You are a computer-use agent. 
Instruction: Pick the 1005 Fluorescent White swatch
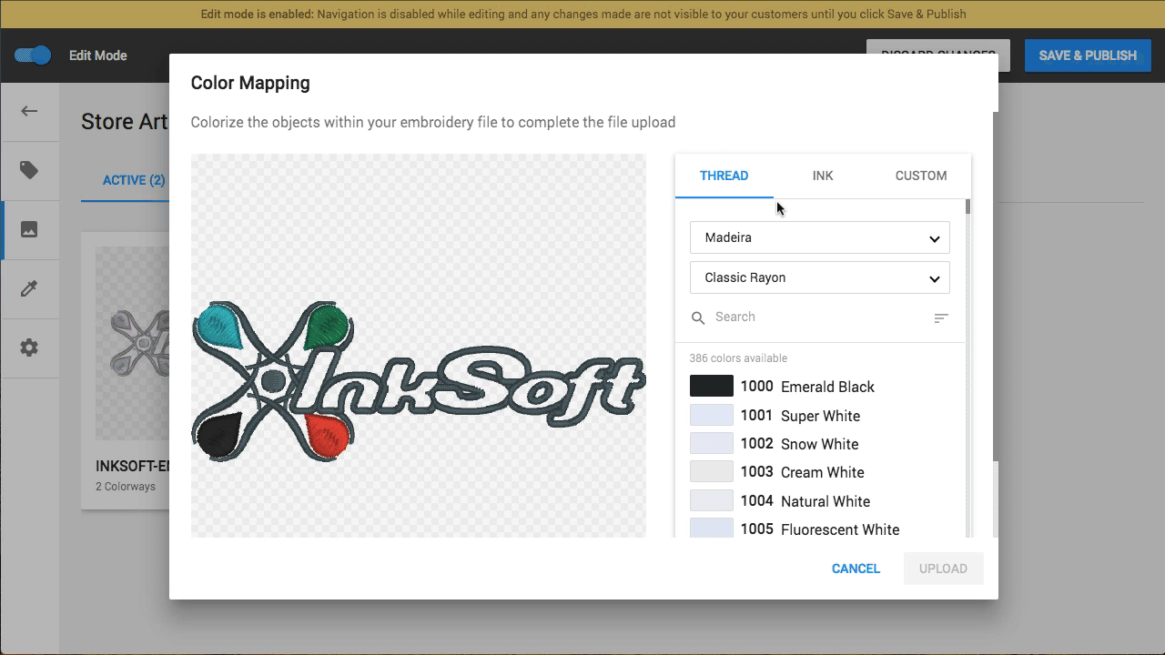712,529
